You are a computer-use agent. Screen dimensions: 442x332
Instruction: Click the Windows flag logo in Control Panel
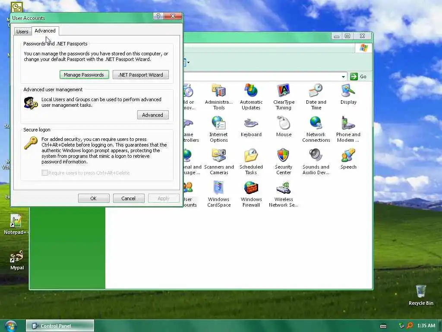pyautogui.click(x=363, y=48)
